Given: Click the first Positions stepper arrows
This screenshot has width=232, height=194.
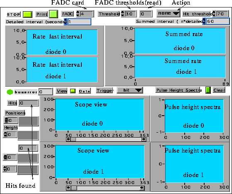Looking at the screenshot, I should click(6, 120).
